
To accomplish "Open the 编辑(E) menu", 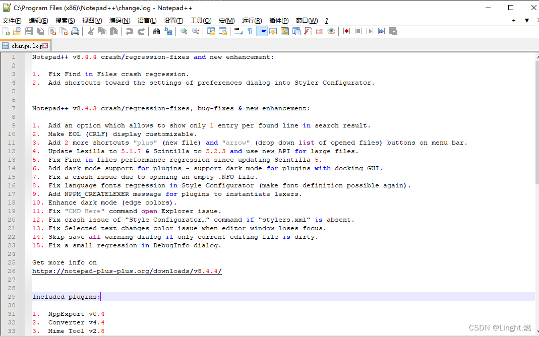I will (38, 21).
